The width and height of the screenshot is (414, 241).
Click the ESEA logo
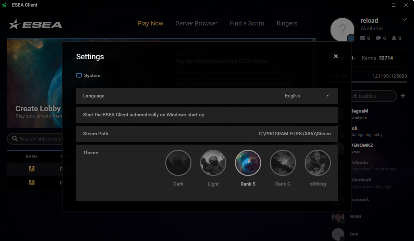coord(36,24)
